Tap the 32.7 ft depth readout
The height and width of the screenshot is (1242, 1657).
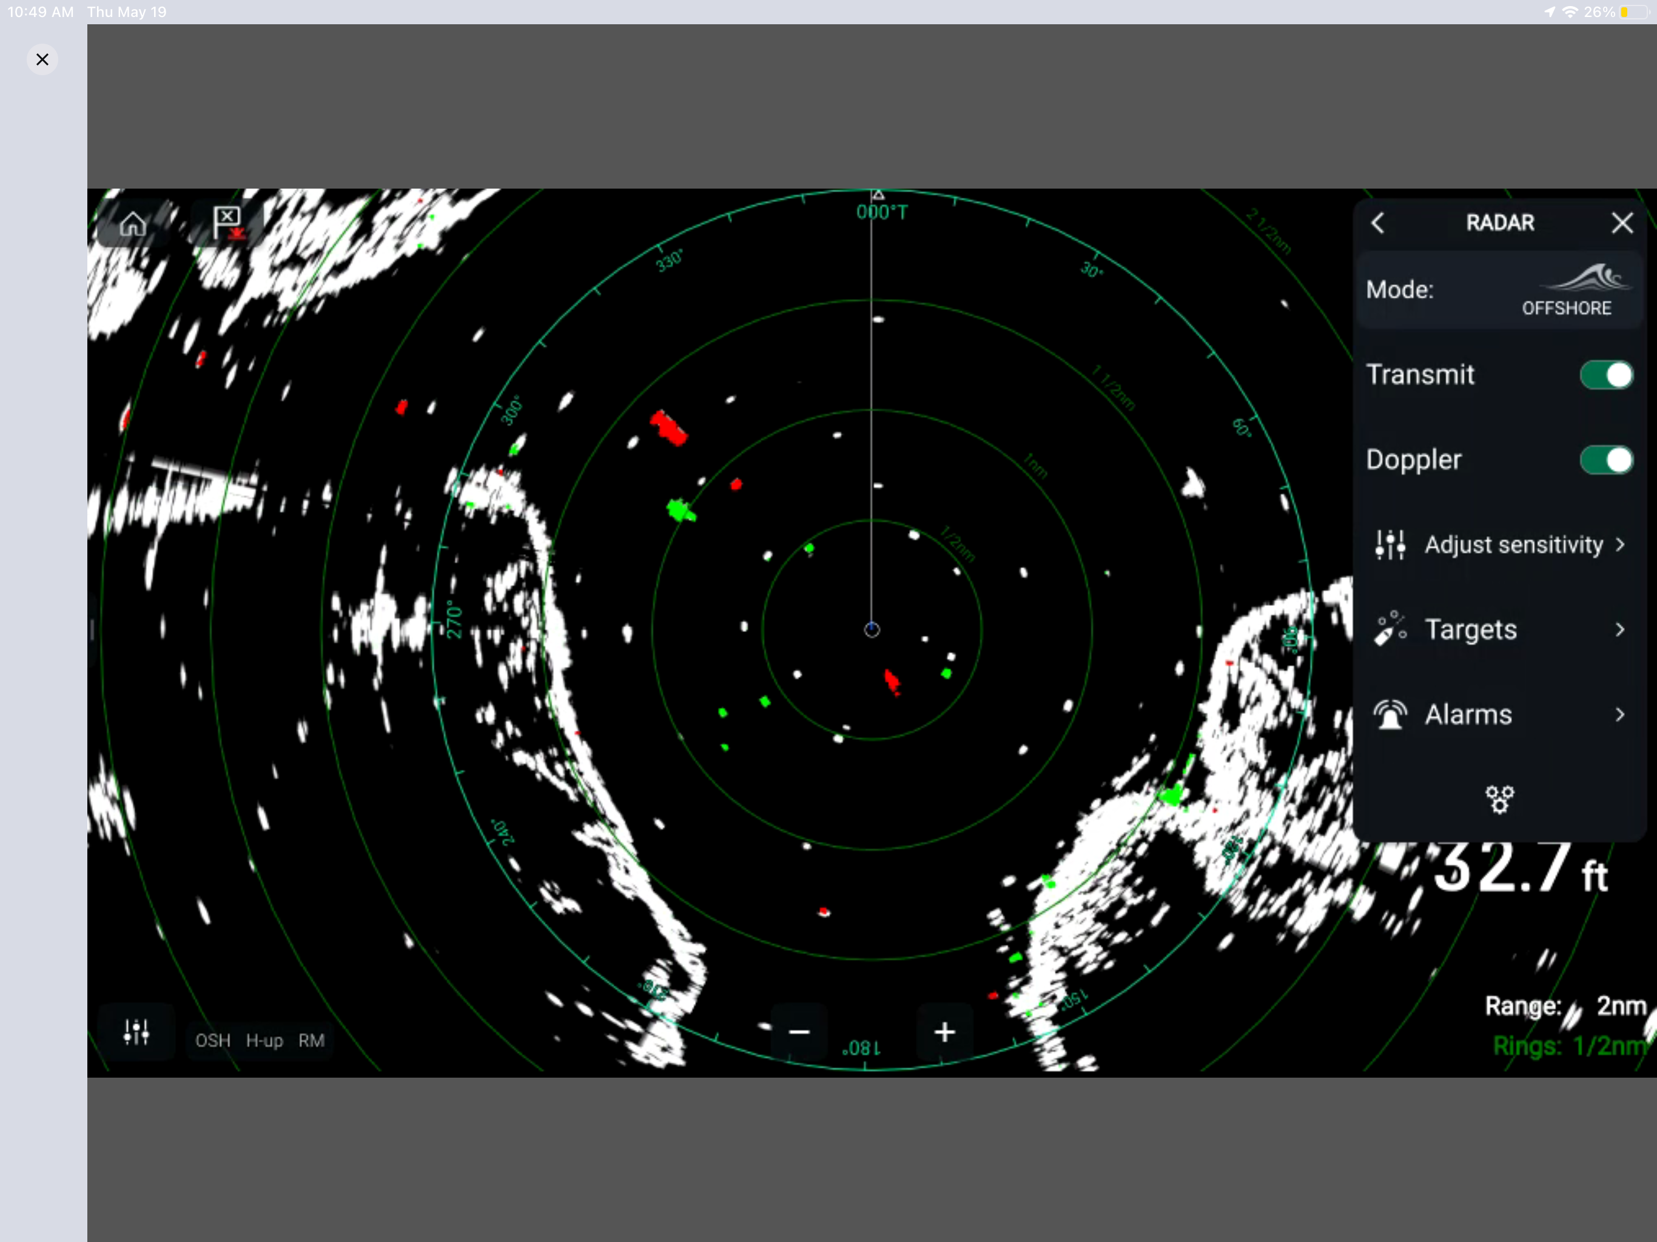(1521, 869)
